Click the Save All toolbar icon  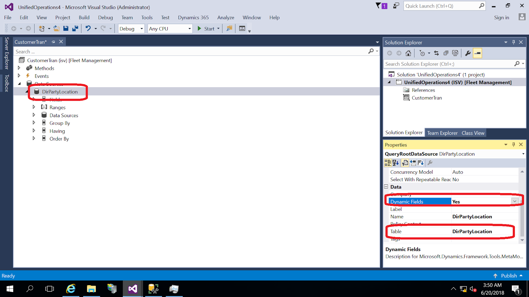pos(75,29)
